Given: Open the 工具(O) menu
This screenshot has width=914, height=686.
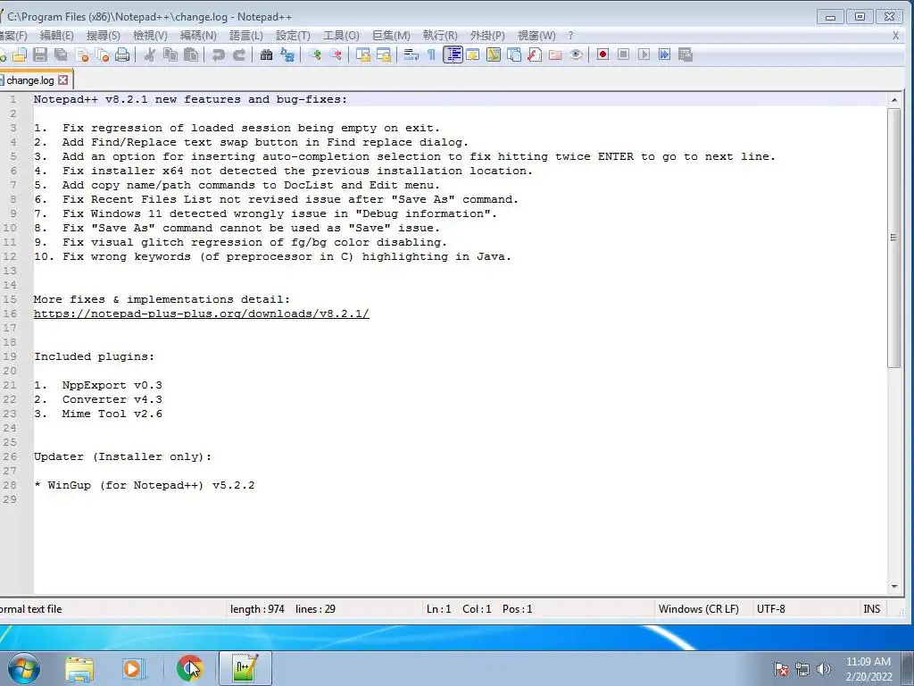Looking at the screenshot, I should pyautogui.click(x=341, y=36).
